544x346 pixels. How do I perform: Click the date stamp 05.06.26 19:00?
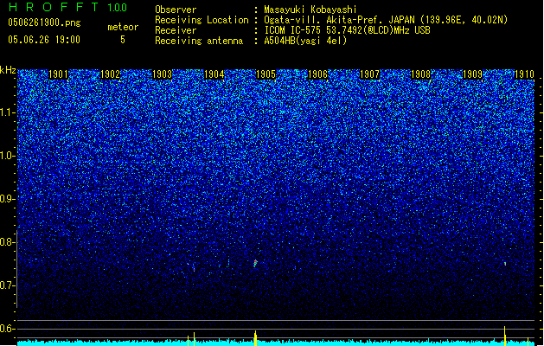click(x=44, y=40)
